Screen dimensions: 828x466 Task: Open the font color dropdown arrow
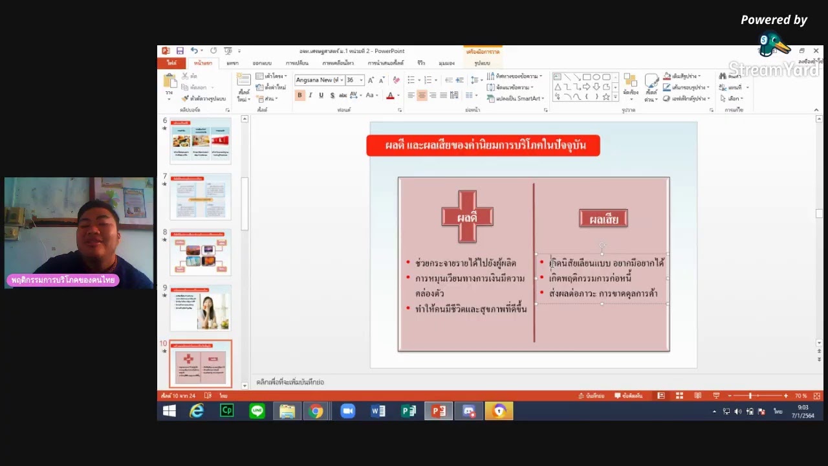[398, 95]
